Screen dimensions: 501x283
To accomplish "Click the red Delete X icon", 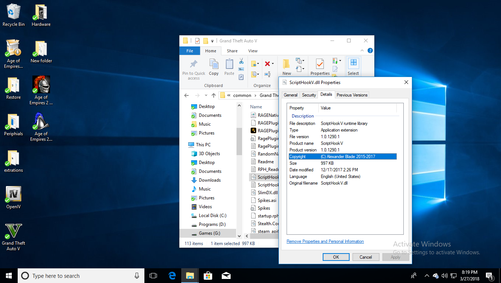I will [267, 64].
